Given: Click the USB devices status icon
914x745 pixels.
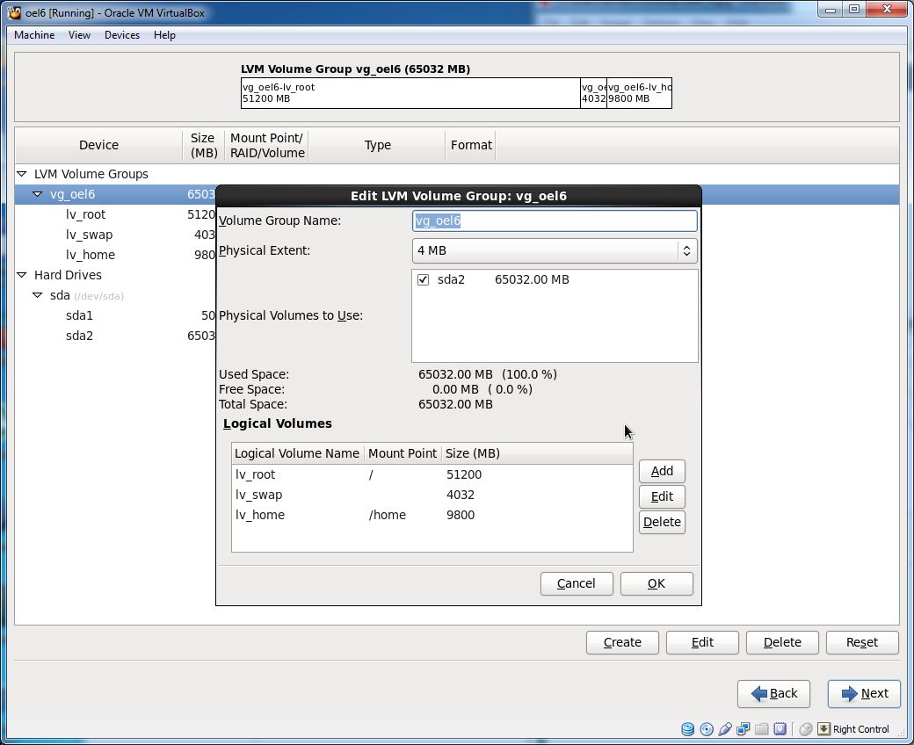Looking at the screenshot, I should pos(724,728).
